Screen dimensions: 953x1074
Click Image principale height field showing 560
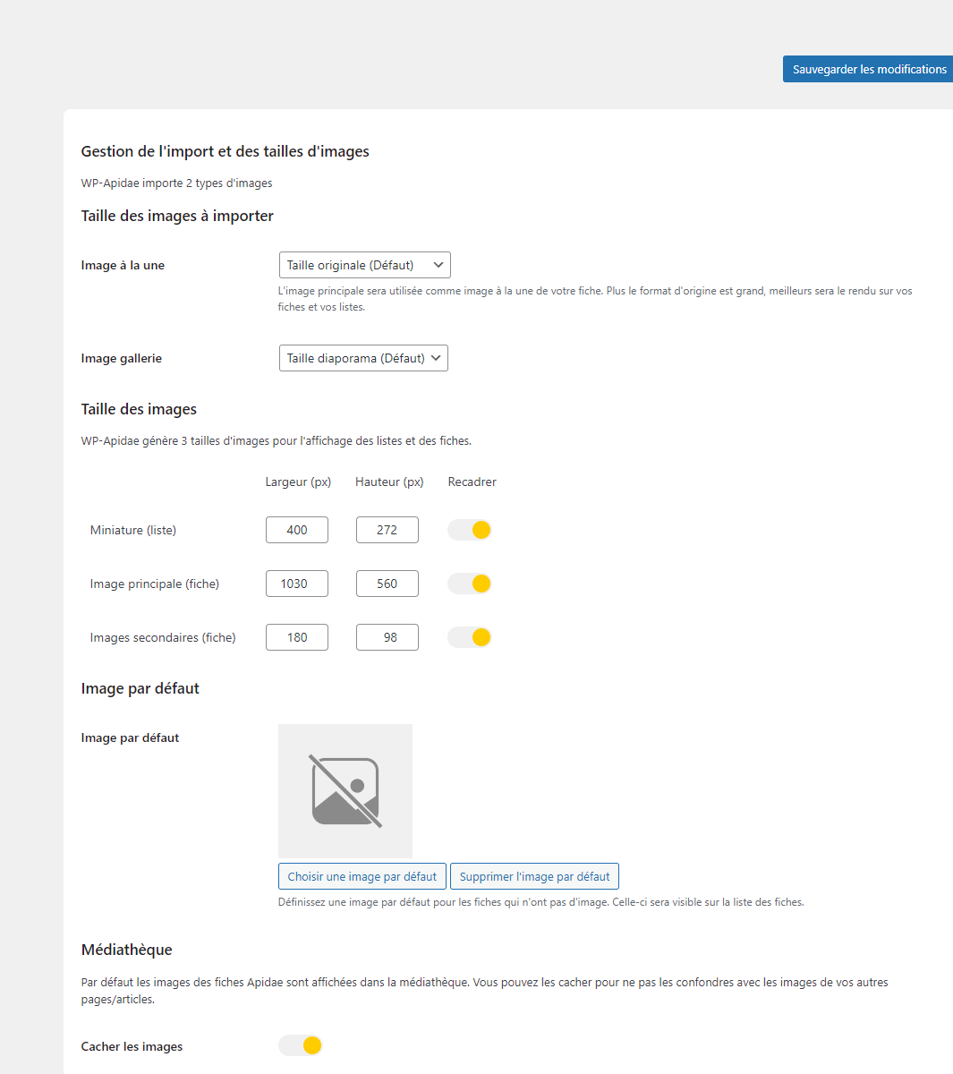387,584
